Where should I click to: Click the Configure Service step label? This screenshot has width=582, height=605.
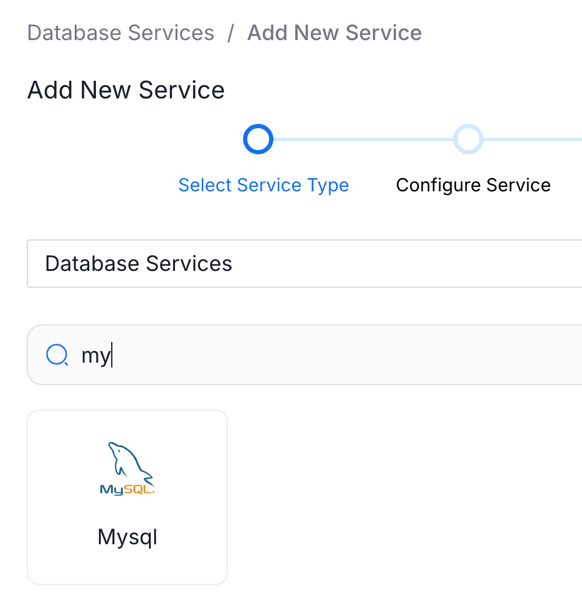(x=473, y=185)
